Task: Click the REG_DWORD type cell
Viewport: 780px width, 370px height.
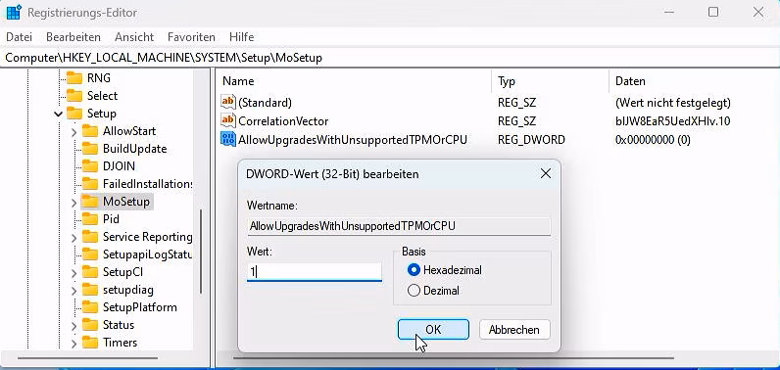Action: 531,140
